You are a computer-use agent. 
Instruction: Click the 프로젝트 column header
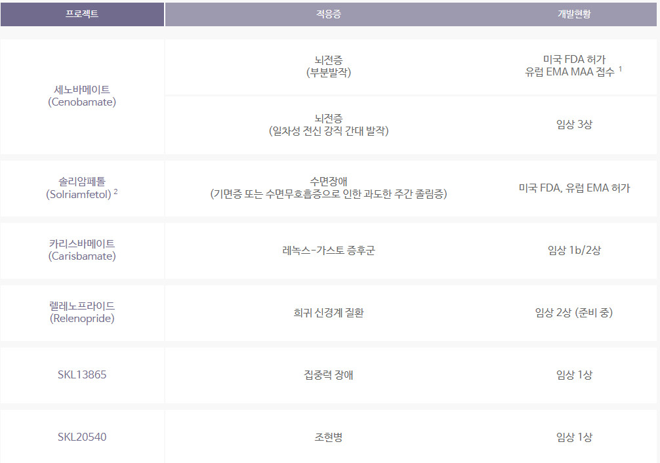[x=82, y=14]
